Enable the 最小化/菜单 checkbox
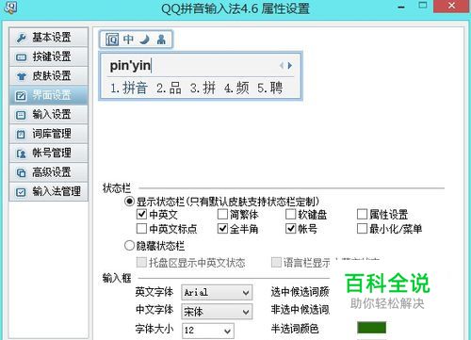This screenshot has height=340, width=471. (362, 229)
